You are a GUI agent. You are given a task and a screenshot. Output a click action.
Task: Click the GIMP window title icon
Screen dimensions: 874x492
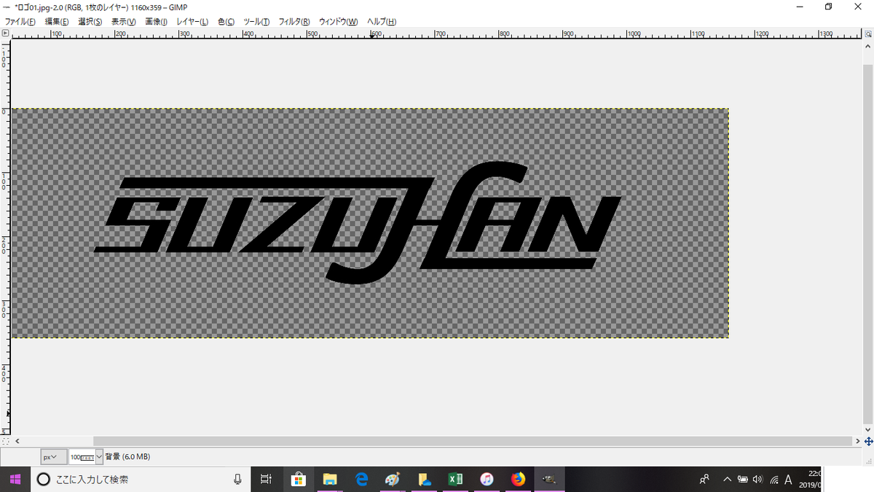6,7
